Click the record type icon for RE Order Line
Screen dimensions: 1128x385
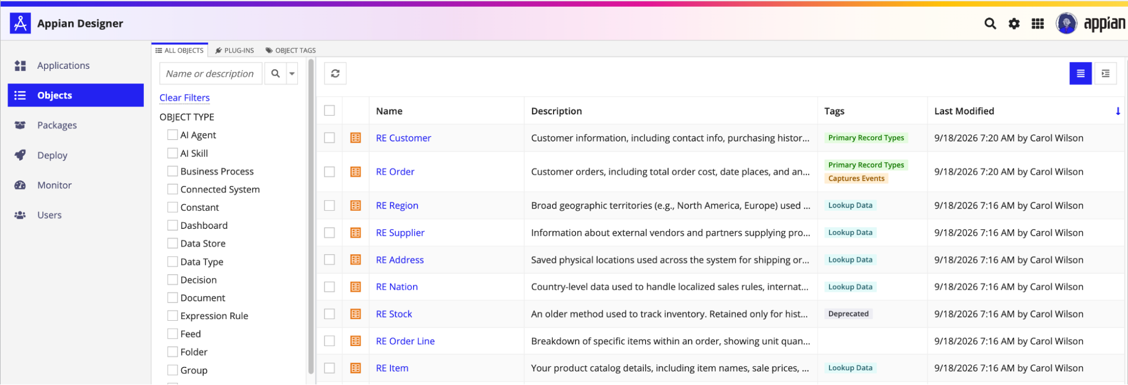pyautogui.click(x=355, y=341)
